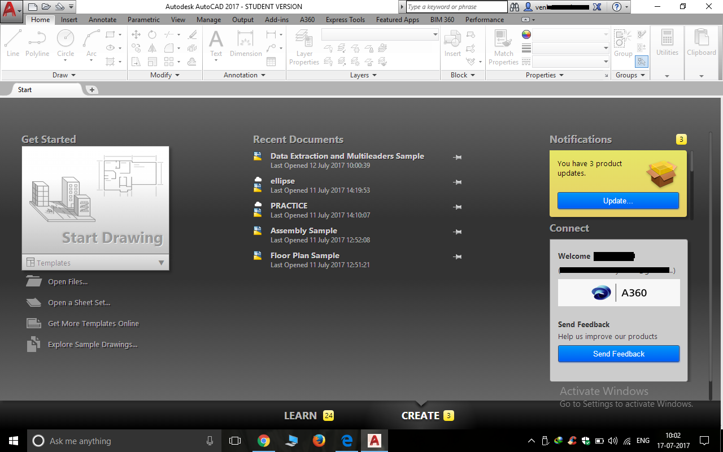This screenshot has width=723, height=452.
Task: Click the Move tool in Modify panel
Action: pos(136,34)
